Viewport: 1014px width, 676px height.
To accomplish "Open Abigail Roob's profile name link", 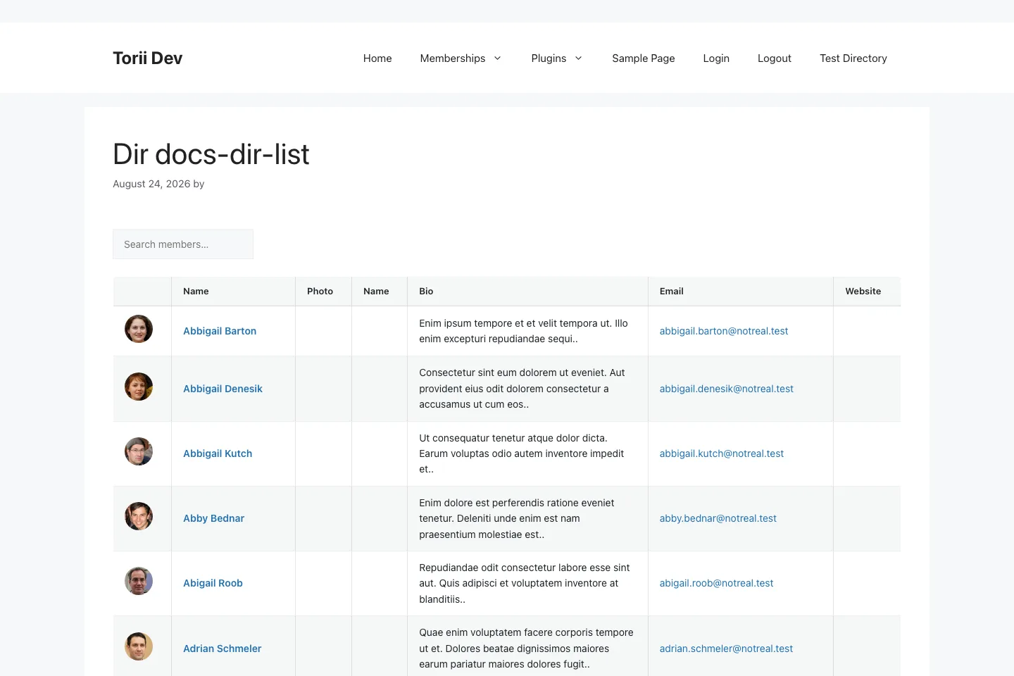I will (213, 583).
